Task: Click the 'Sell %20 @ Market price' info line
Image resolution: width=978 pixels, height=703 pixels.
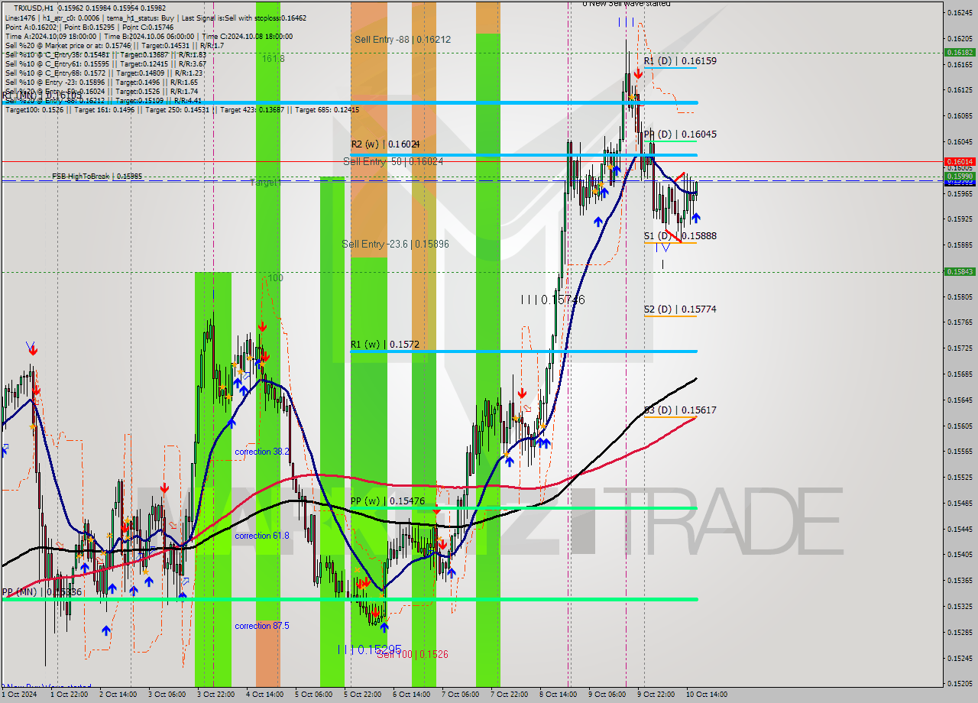Action: click(114, 45)
